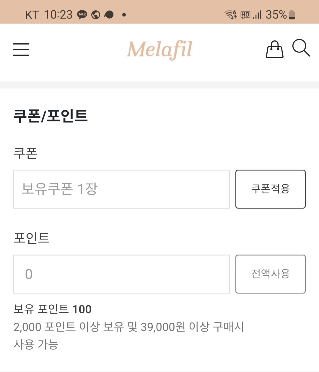Tap the 쿠폰/포인트 section heading
The width and height of the screenshot is (319, 372).
click(x=51, y=116)
